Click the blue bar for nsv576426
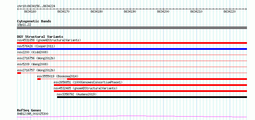255x120 pixels. [132, 49]
